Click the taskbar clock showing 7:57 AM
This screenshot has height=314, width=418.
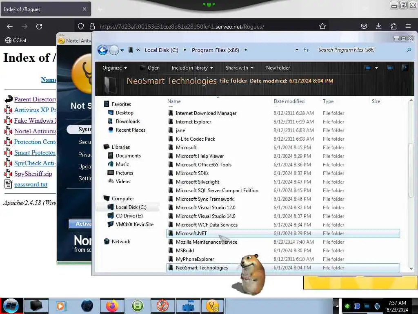[397, 306]
